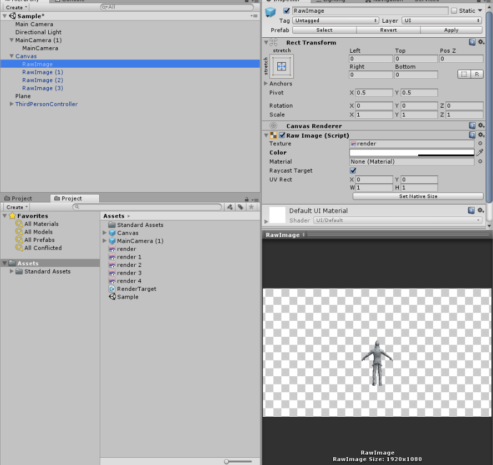Click the prefab Apply button

coord(451,30)
